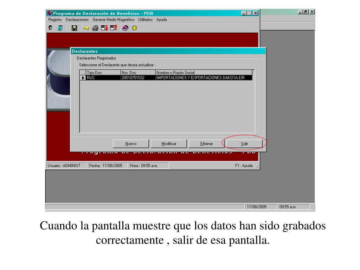Click the Salir button

click(245, 144)
